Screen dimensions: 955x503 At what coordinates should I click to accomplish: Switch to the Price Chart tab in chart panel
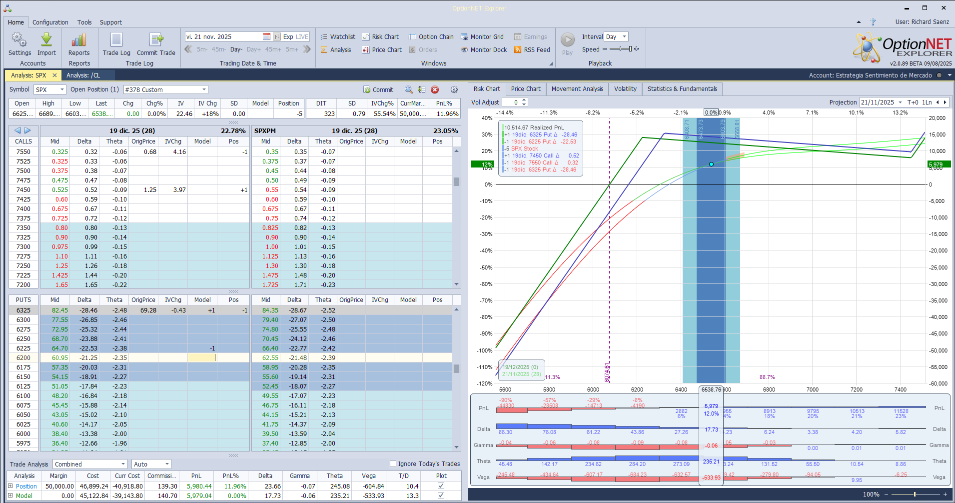[x=526, y=89]
